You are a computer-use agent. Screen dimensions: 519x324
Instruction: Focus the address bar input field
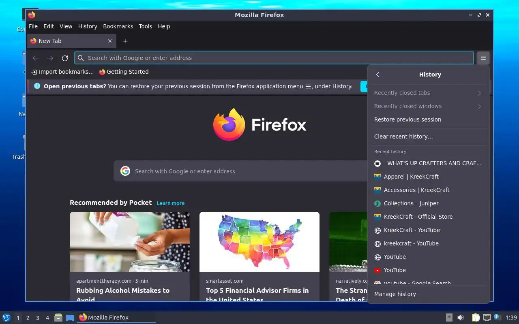(274, 58)
